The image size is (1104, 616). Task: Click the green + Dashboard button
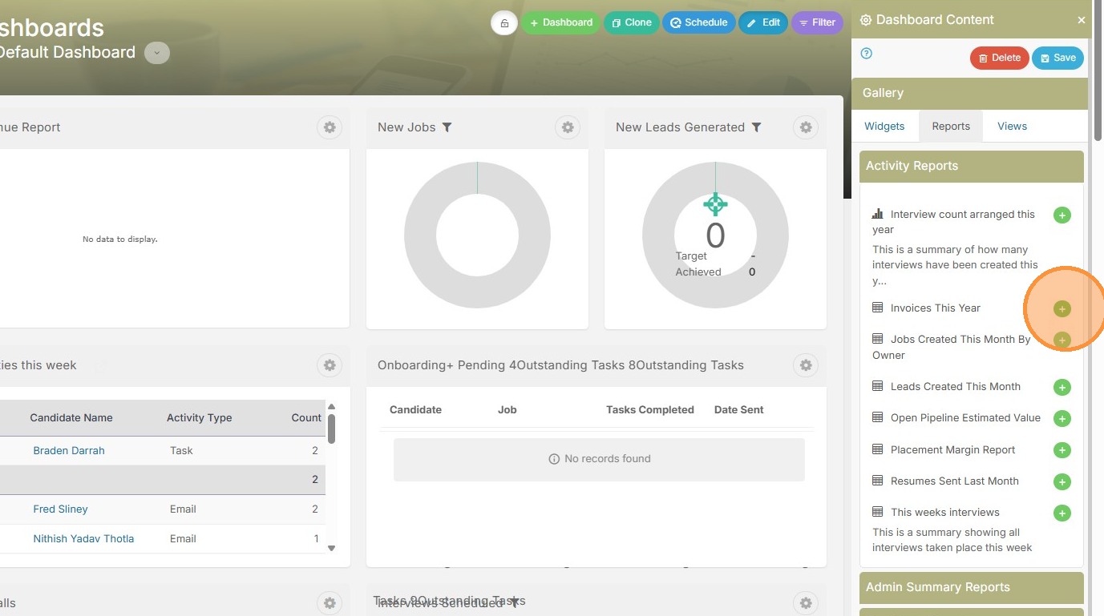tap(560, 22)
